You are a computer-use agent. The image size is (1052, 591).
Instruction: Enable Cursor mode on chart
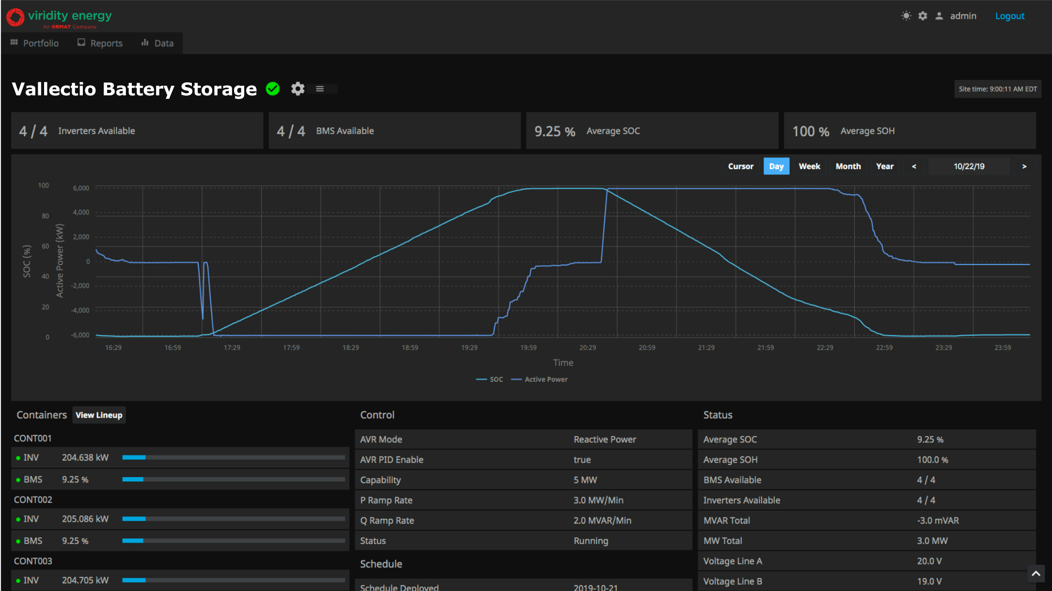(x=740, y=166)
